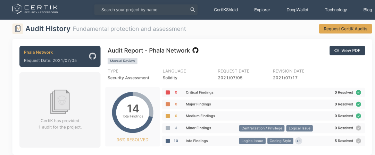The width and height of the screenshot is (375, 155).
Task: Go to Explorer in top navigation
Action: point(262,10)
